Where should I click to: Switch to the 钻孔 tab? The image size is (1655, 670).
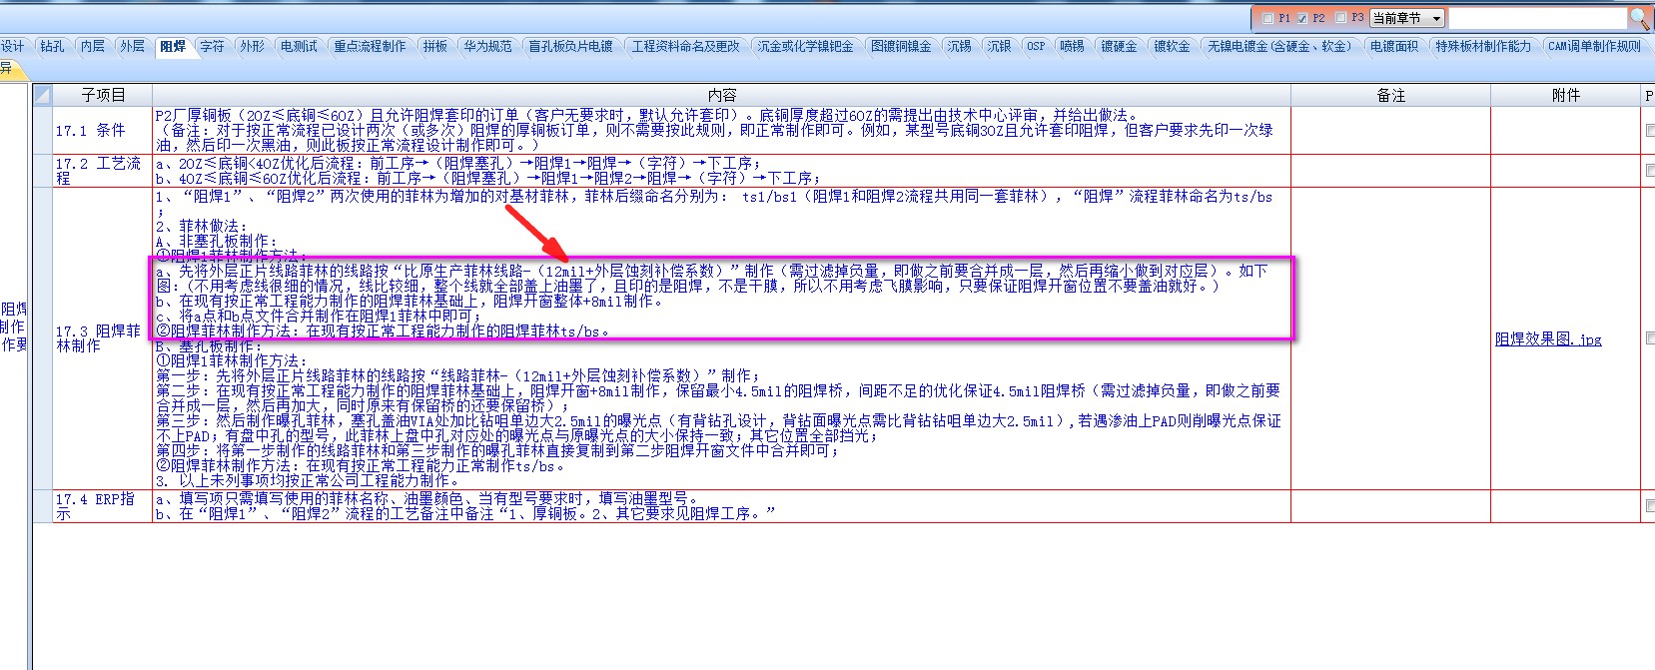(52, 46)
